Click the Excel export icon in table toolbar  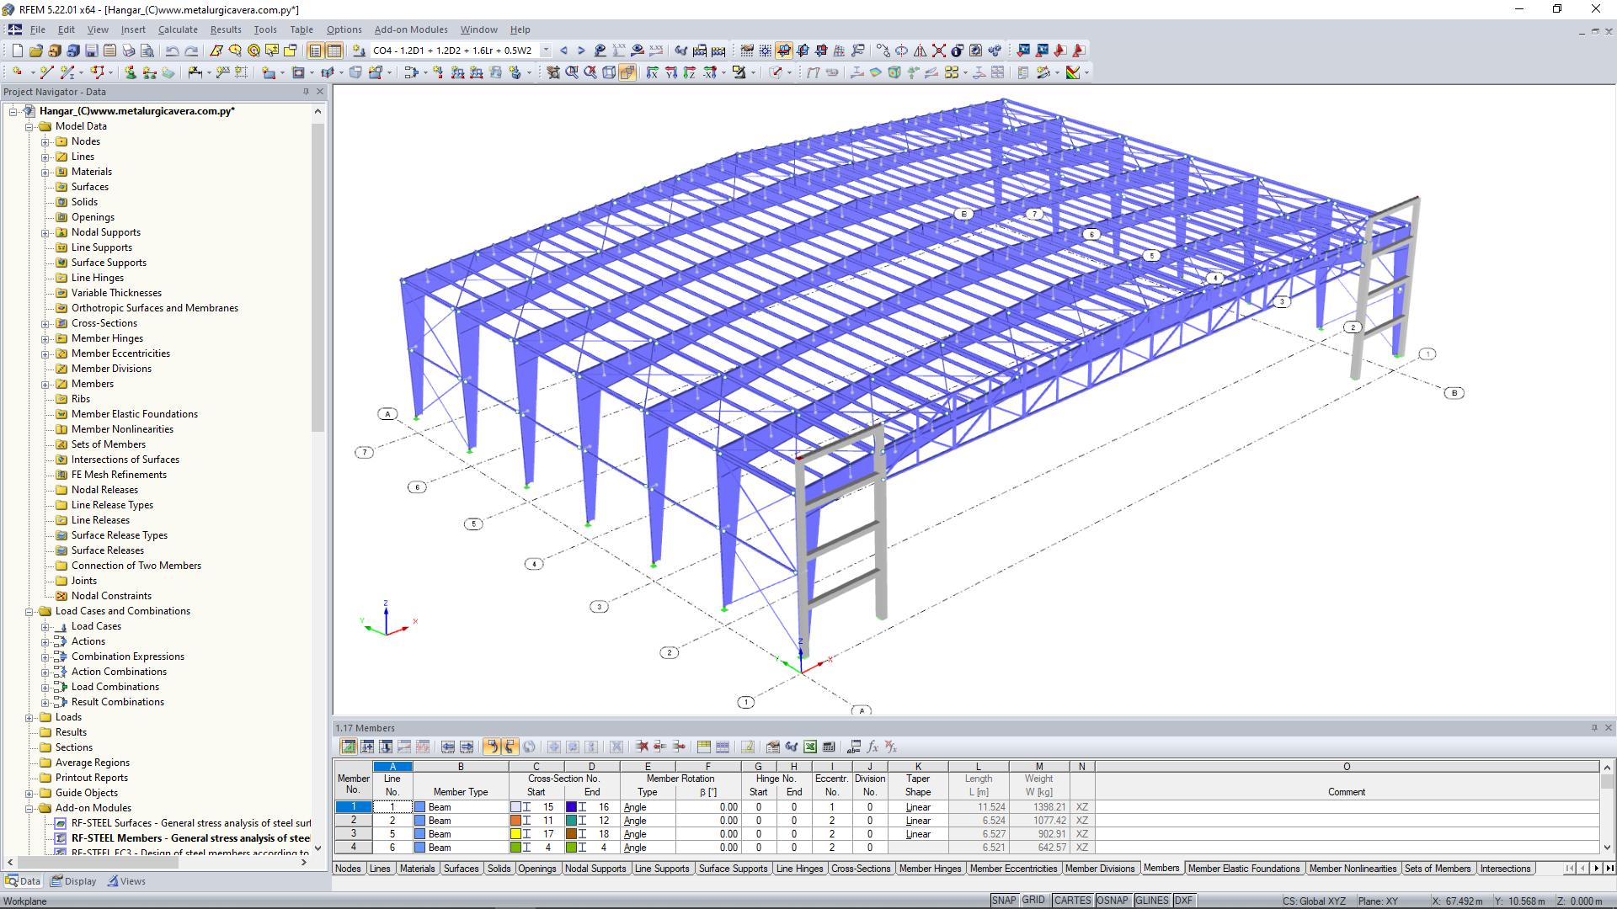[x=809, y=747]
